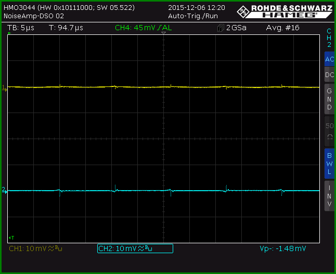Choose GND coupling option
The image size is (336, 274).
[x=329, y=99]
